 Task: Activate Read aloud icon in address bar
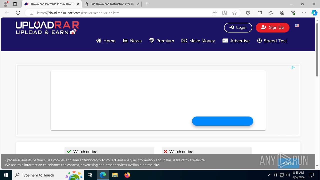point(214,13)
